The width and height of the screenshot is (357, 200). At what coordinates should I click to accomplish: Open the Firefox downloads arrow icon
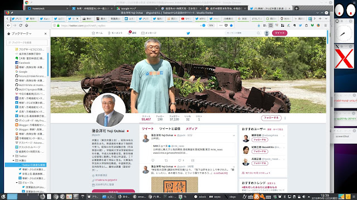click(259, 26)
